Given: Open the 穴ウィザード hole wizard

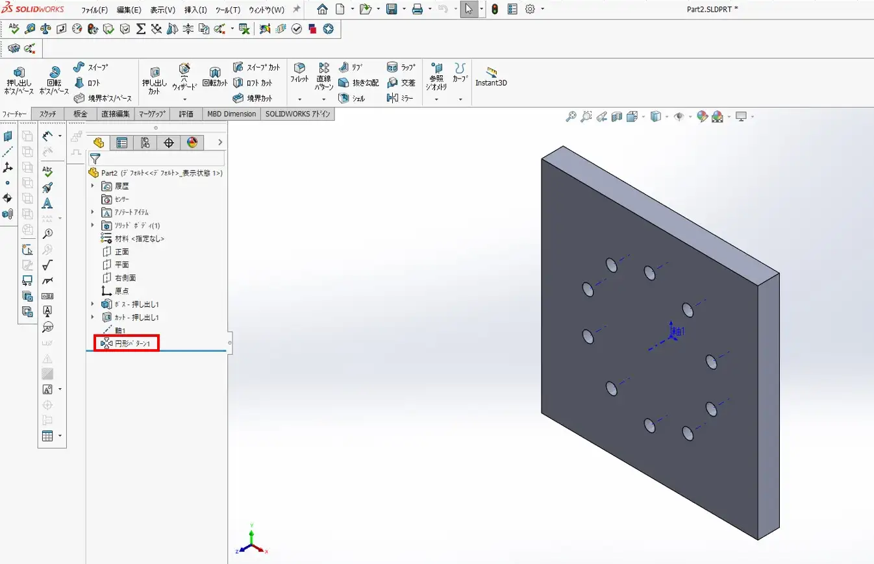Looking at the screenshot, I should click(x=184, y=69).
